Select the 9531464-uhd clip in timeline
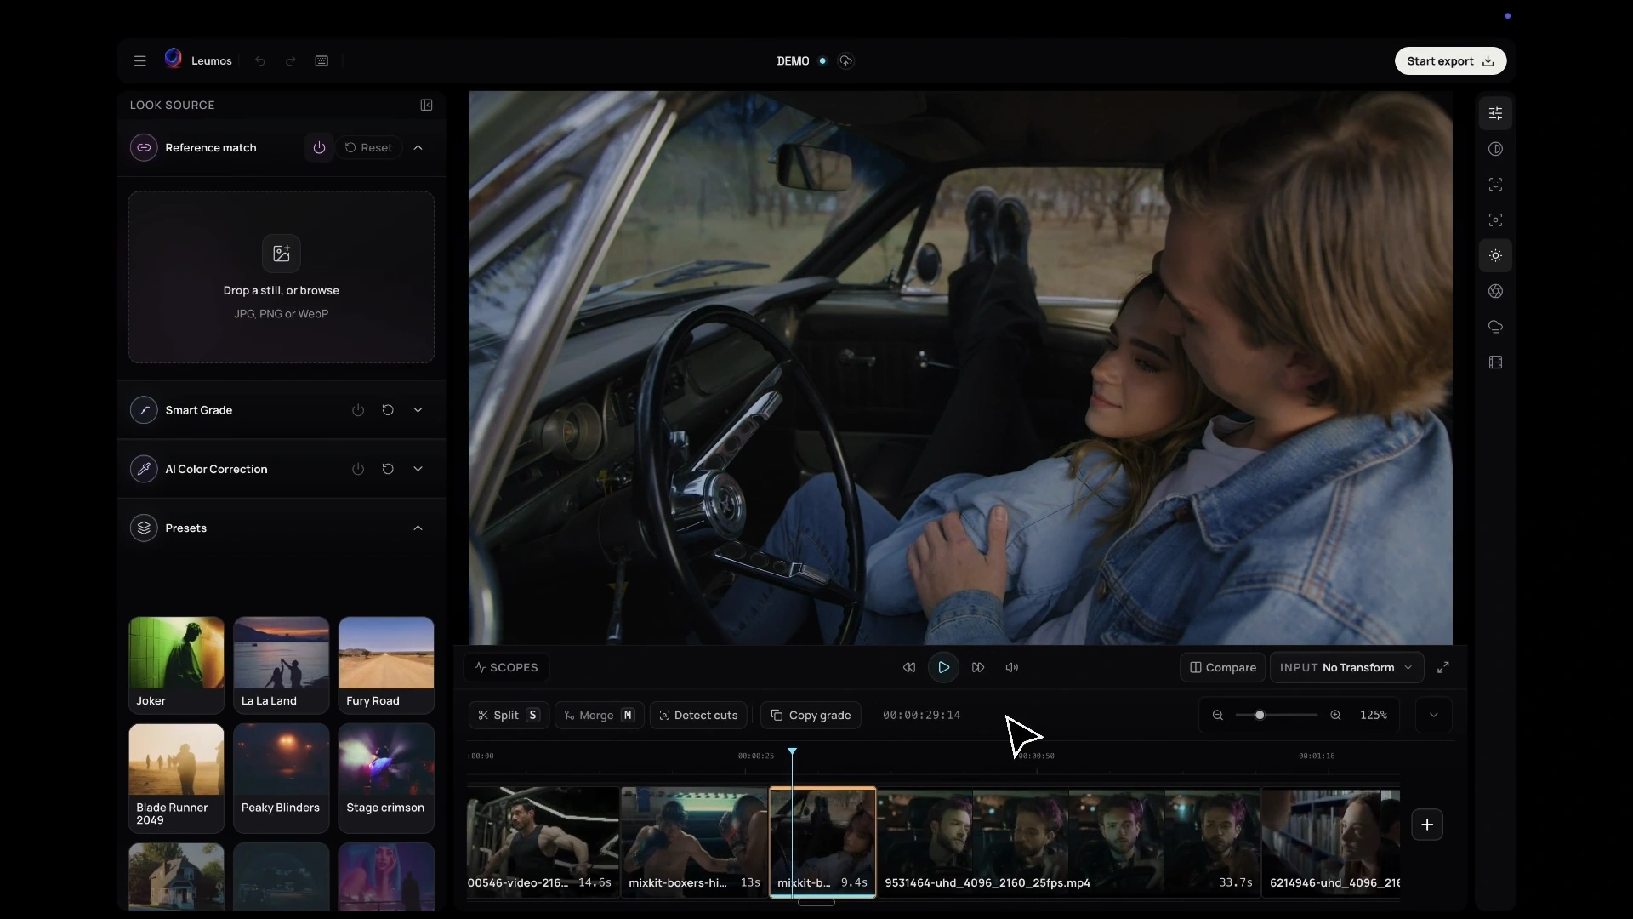This screenshot has width=1633, height=919. [x=1068, y=842]
